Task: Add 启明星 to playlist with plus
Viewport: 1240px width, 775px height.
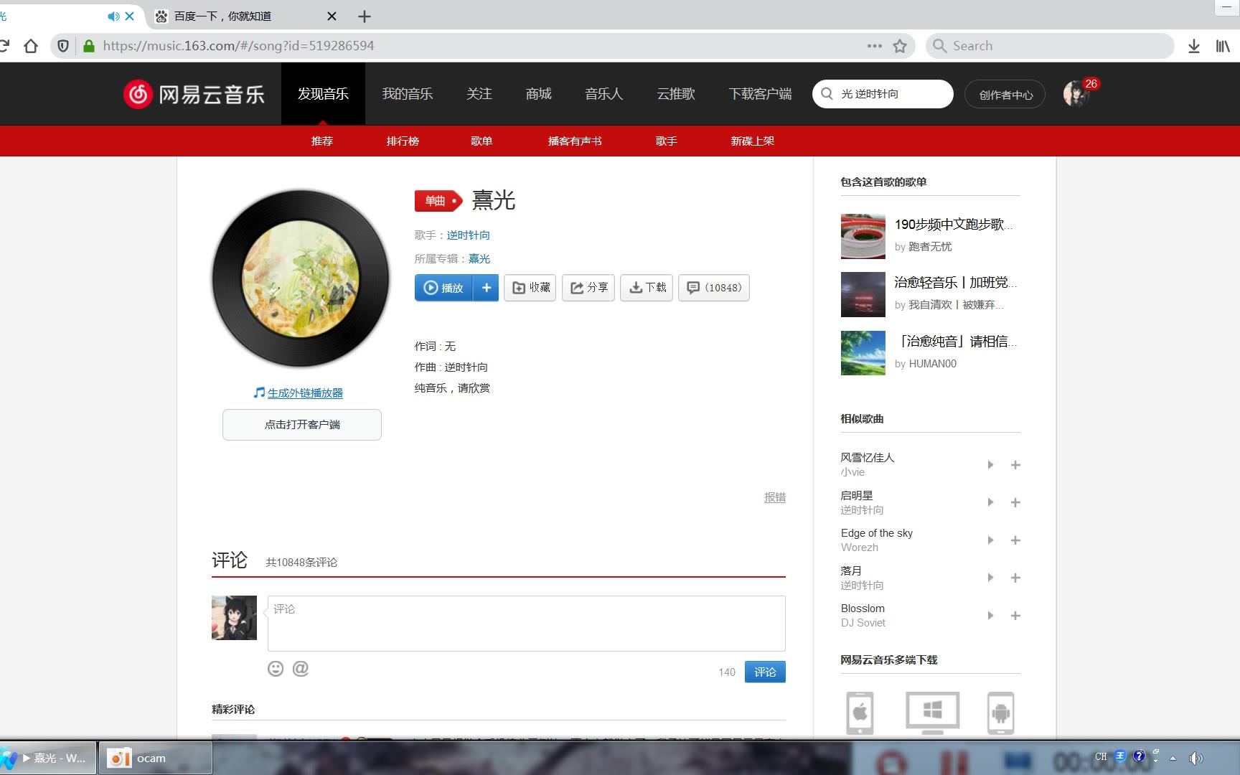Action: coord(1015,502)
